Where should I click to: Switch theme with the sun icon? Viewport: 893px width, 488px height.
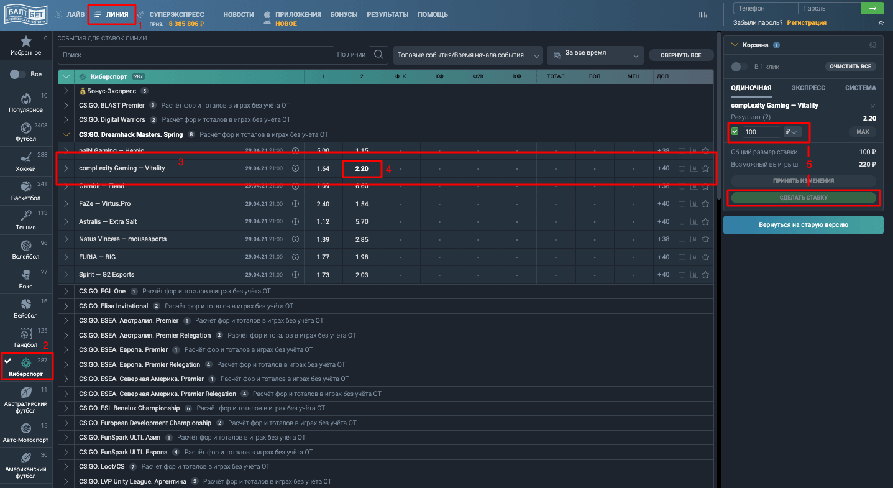click(881, 23)
